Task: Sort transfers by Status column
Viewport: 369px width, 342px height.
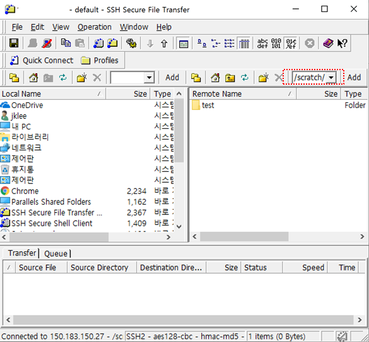Action: point(261,267)
